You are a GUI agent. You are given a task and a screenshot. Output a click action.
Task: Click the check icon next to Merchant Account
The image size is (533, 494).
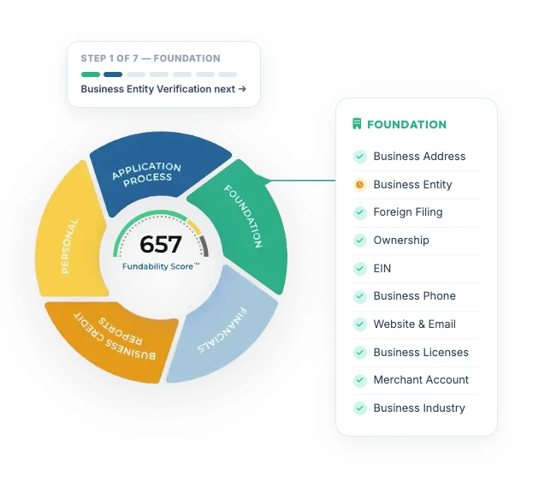[360, 380]
